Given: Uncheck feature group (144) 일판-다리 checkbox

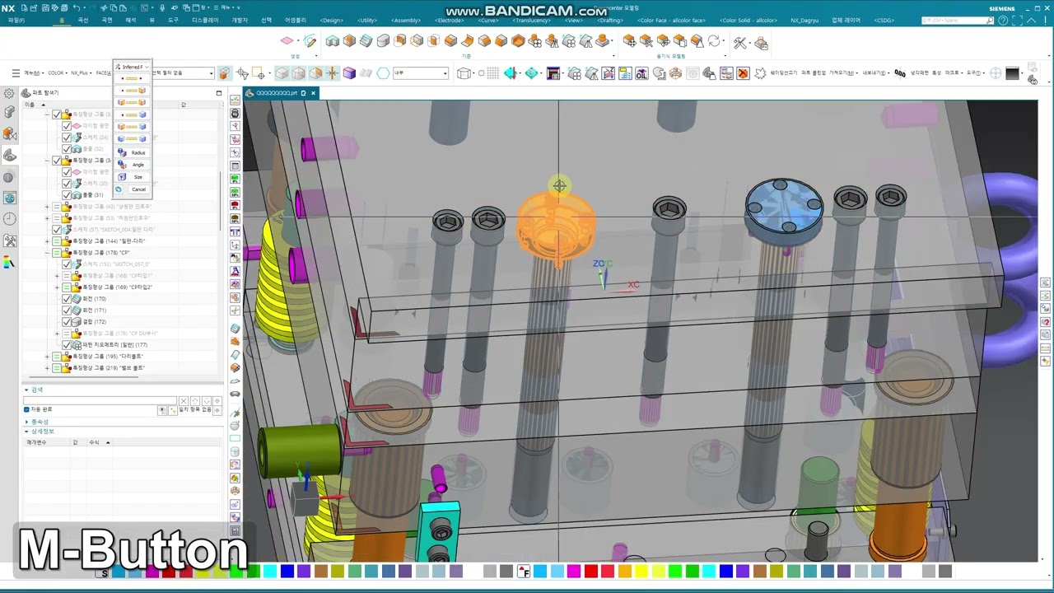Looking at the screenshot, I should click(x=57, y=241).
